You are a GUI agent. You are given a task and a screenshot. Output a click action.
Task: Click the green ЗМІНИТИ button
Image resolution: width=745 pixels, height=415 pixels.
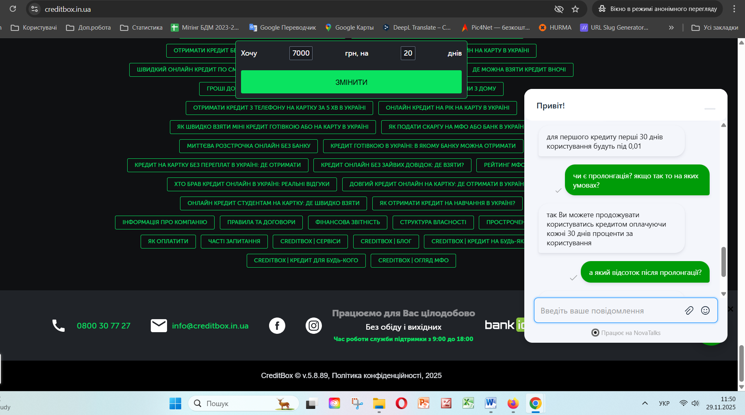(x=351, y=82)
